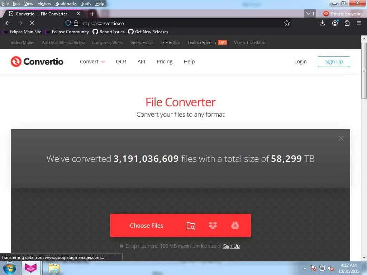
Task: Open the View menu
Action: click(x=29, y=4)
